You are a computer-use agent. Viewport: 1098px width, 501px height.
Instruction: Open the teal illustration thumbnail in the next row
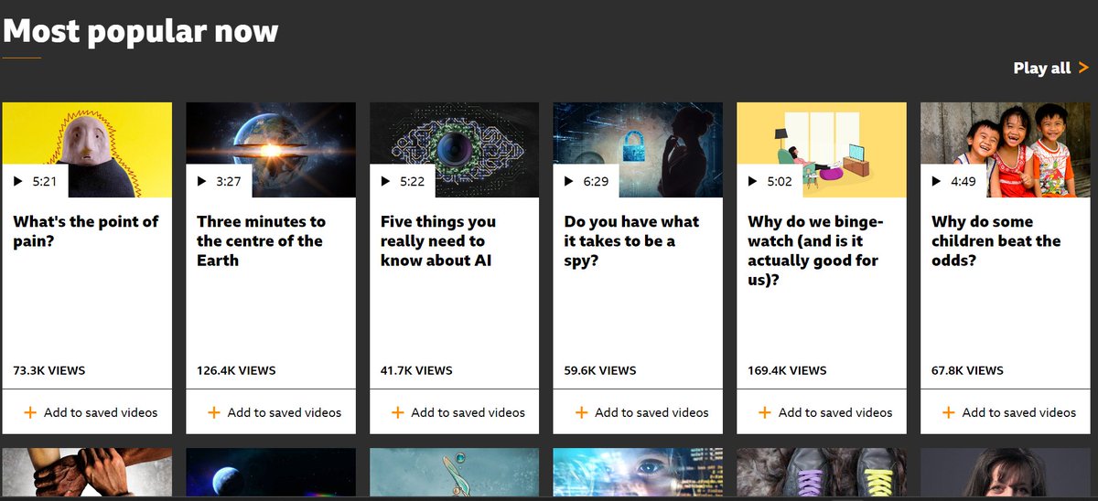tap(455, 473)
